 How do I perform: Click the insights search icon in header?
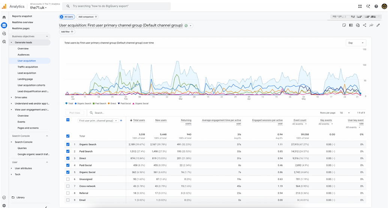click(x=368, y=6)
